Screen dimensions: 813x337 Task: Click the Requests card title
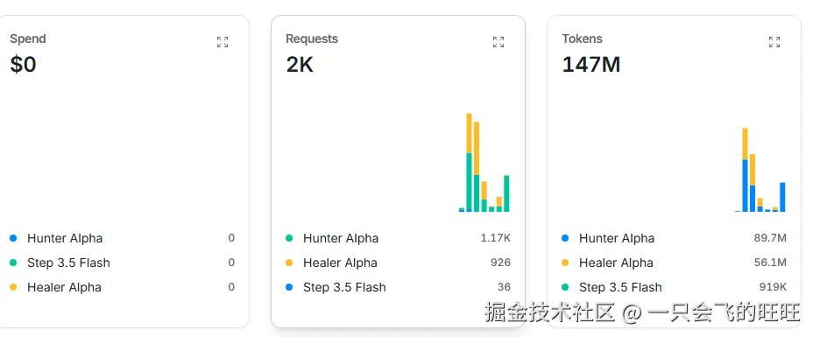(312, 39)
